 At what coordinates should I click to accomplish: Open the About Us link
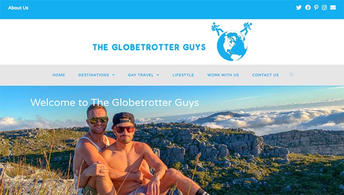(x=18, y=8)
